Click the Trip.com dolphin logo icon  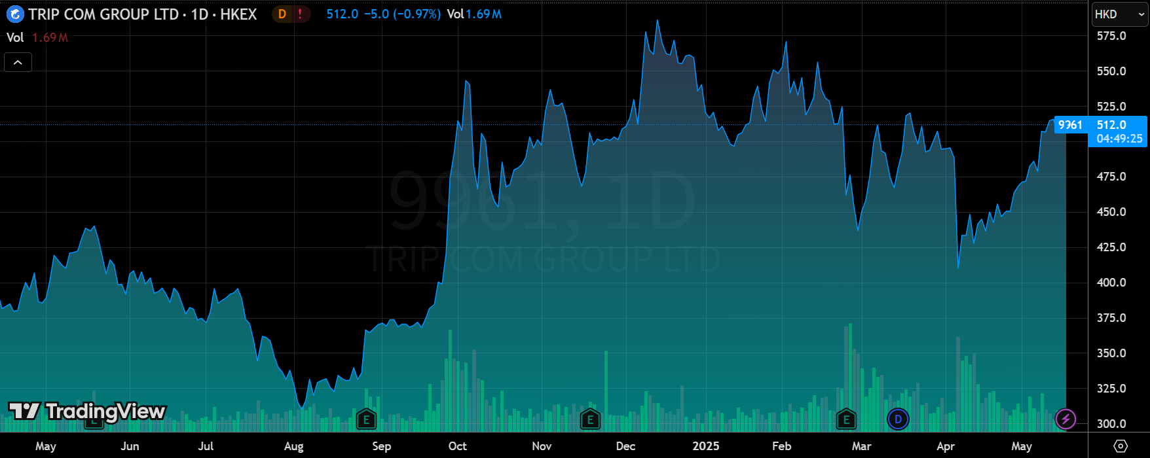pos(14,14)
